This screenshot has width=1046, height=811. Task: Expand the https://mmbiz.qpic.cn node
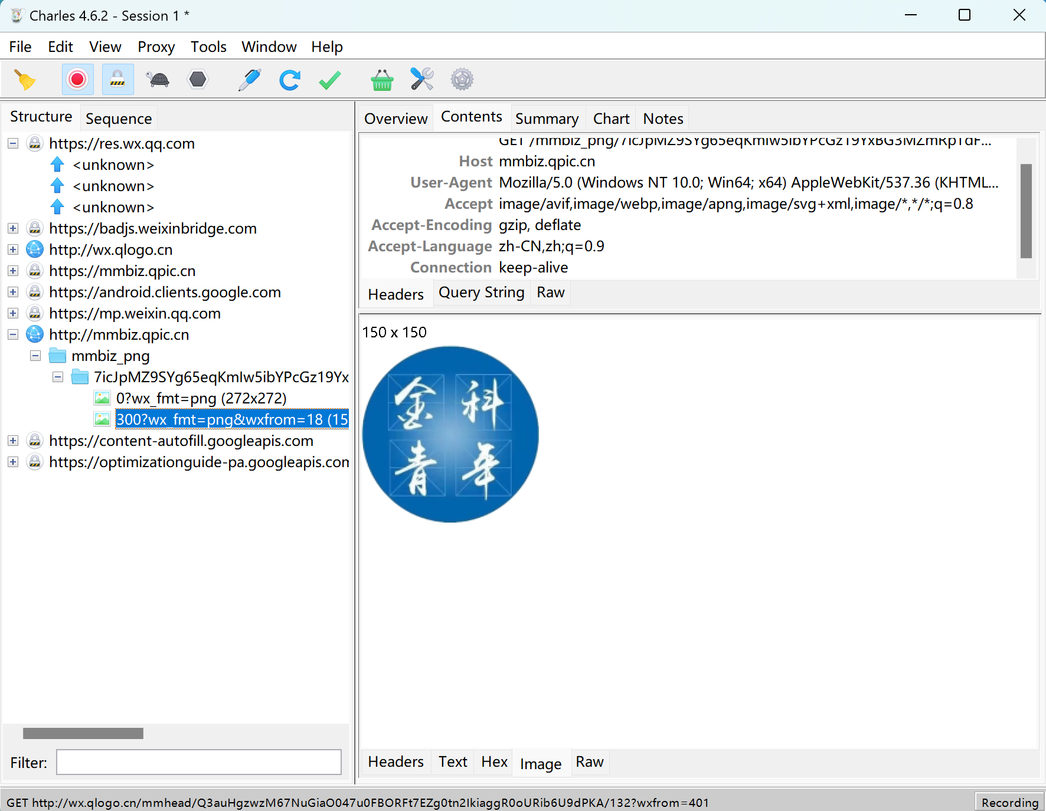pos(13,271)
